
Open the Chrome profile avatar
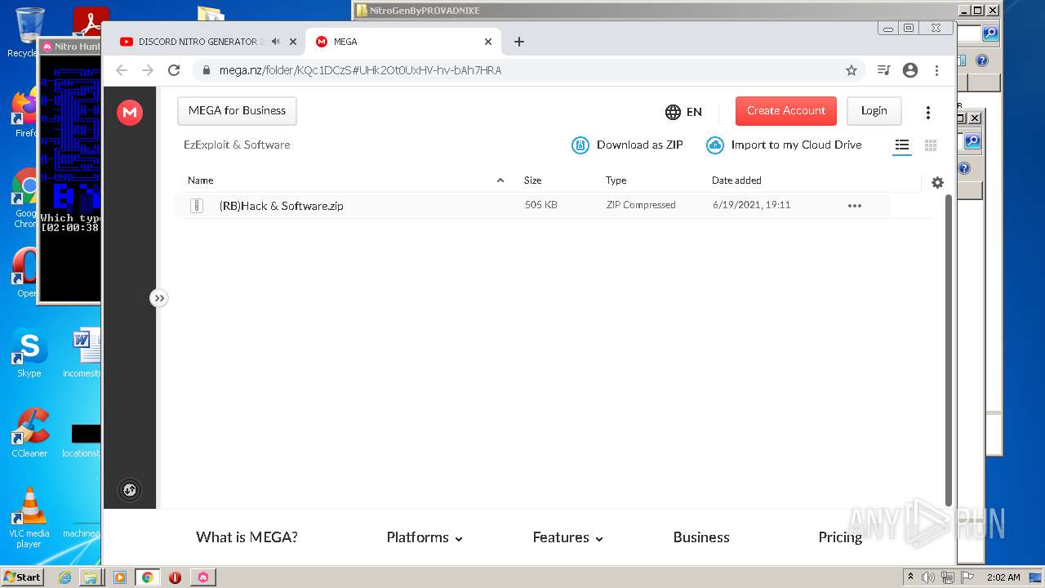coord(910,70)
